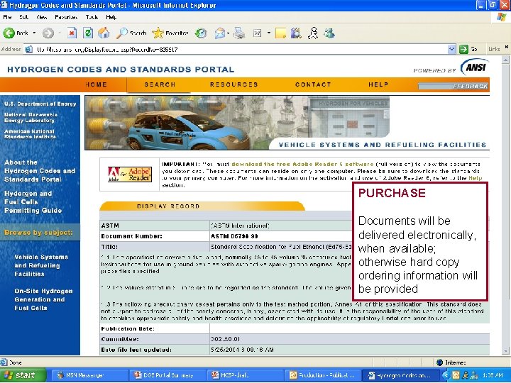Open CONTACT in navigation bar
The height and width of the screenshot is (383, 511).
click(x=313, y=84)
